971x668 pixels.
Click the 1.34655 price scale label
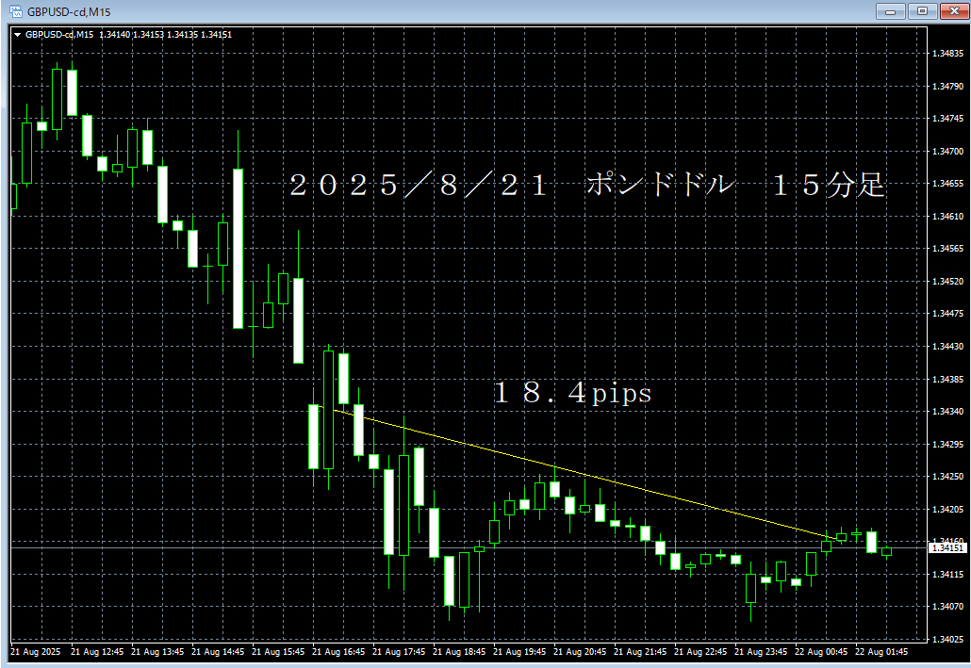[x=948, y=183]
